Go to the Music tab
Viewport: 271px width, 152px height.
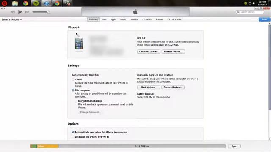point(123,19)
